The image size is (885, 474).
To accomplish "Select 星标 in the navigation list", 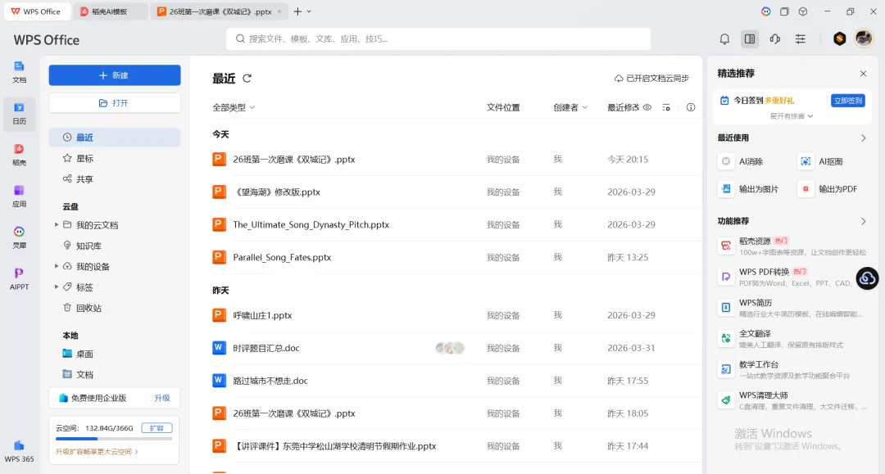I will (115, 158).
